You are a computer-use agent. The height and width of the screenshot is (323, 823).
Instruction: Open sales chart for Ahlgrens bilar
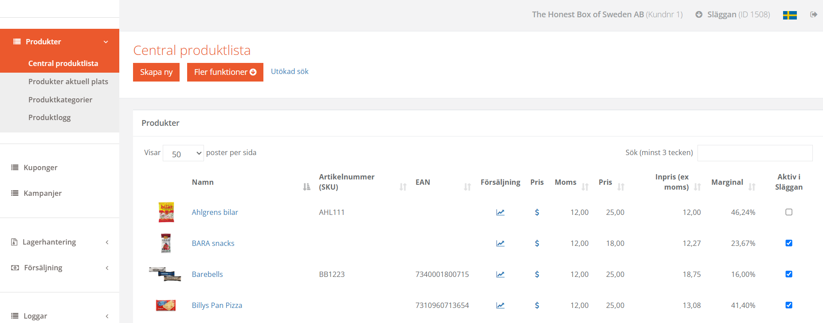click(500, 212)
